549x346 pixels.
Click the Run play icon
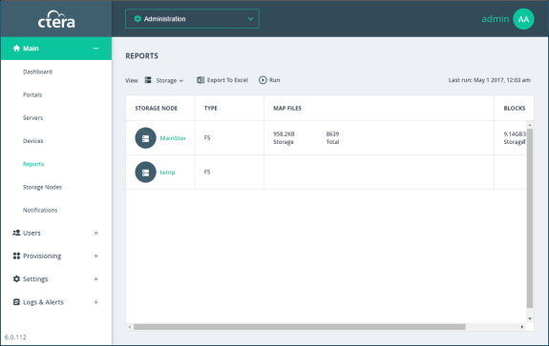tap(263, 80)
